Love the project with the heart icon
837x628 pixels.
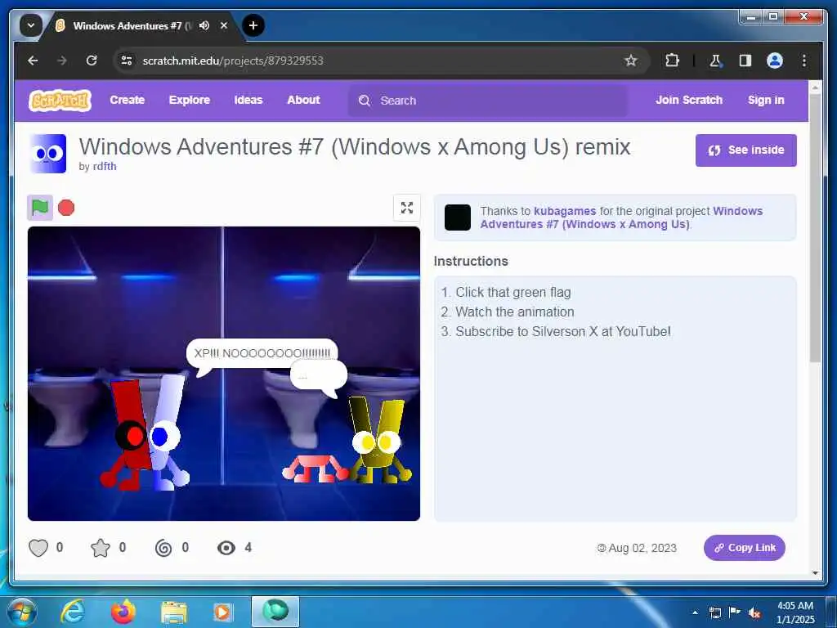38,548
